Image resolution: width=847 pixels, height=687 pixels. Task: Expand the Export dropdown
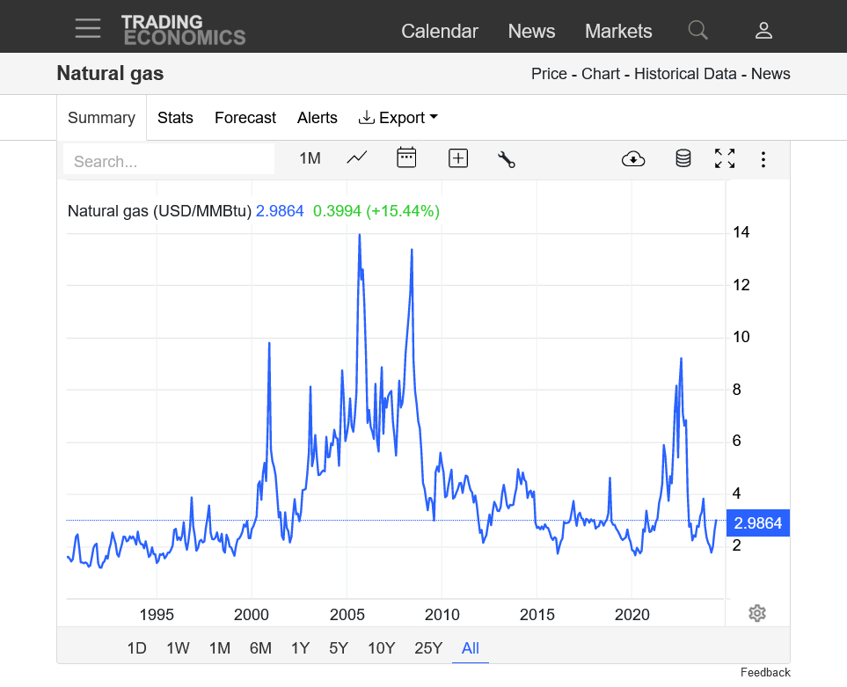click(398, 118)
